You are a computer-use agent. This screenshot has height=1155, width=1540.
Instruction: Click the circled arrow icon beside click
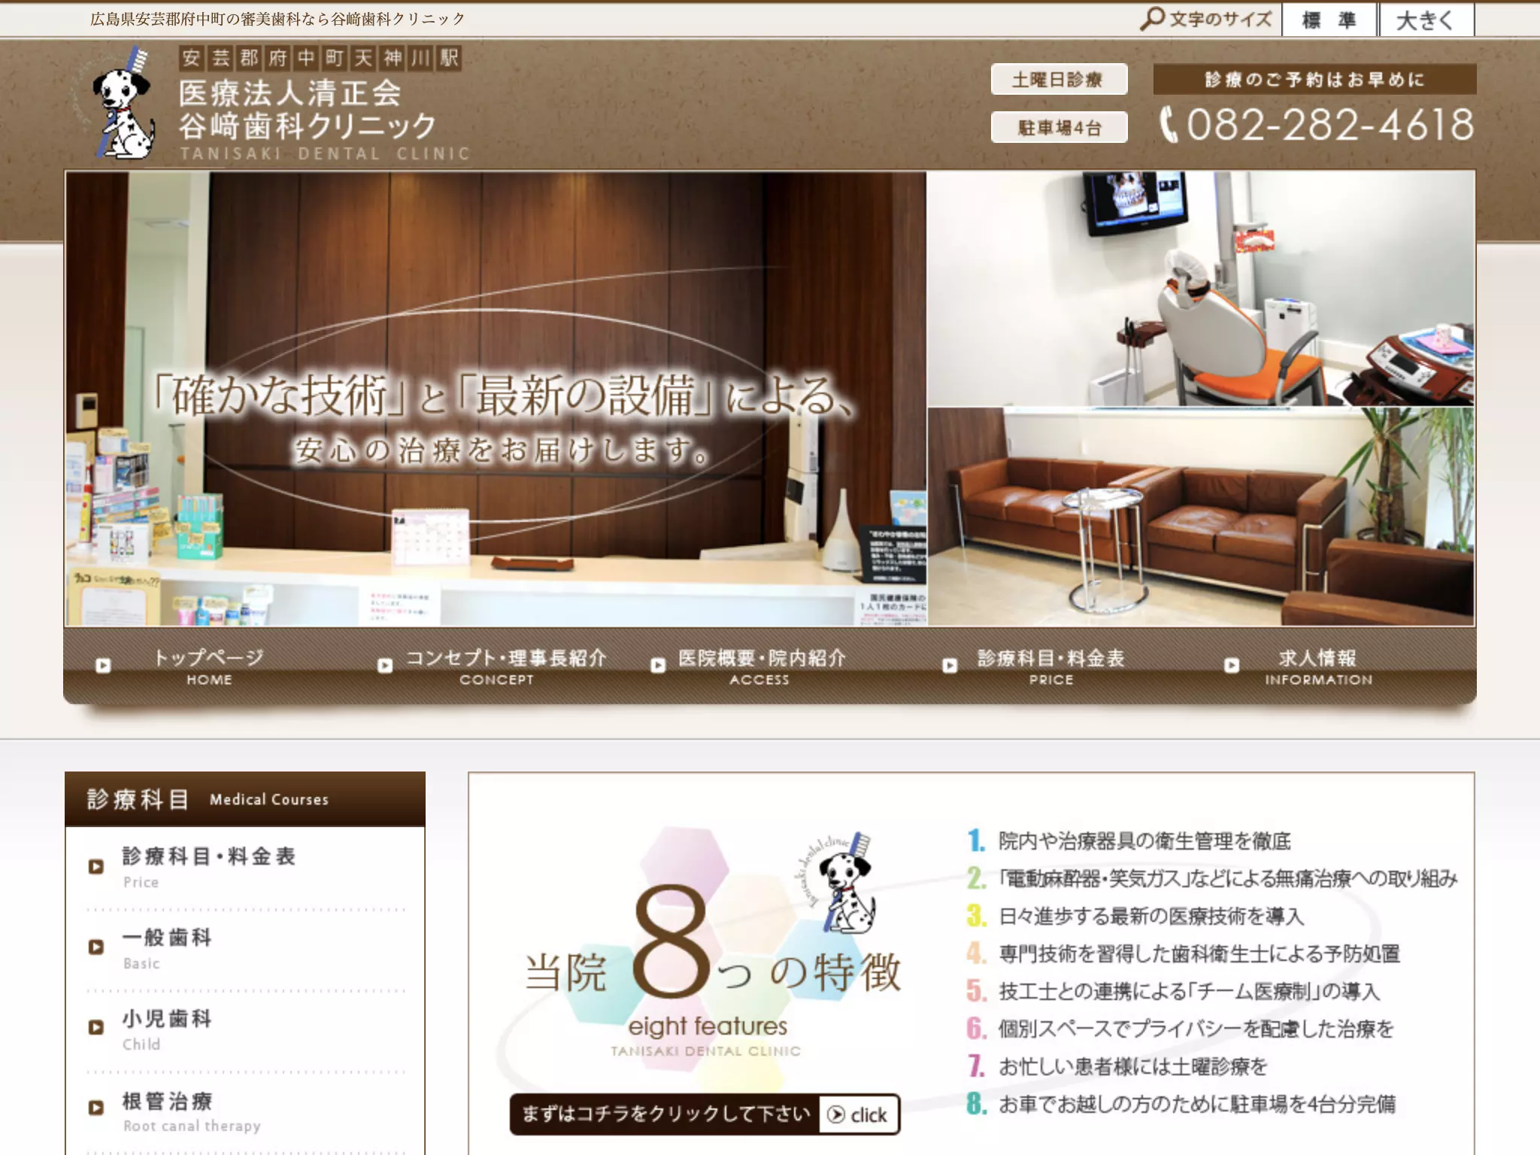tap(835, 1115)
